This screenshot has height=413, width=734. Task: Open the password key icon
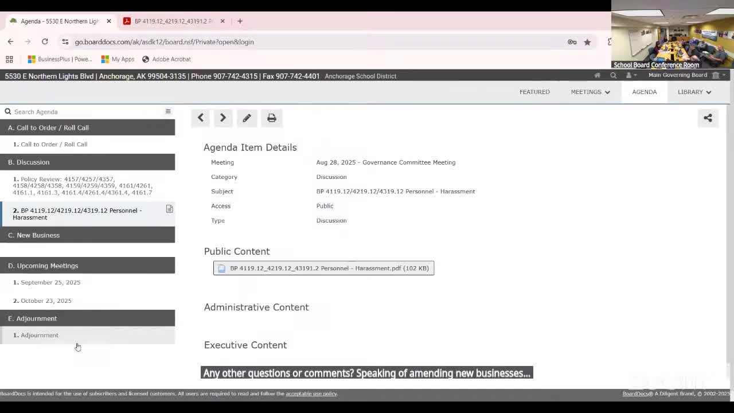pos(572,42)
